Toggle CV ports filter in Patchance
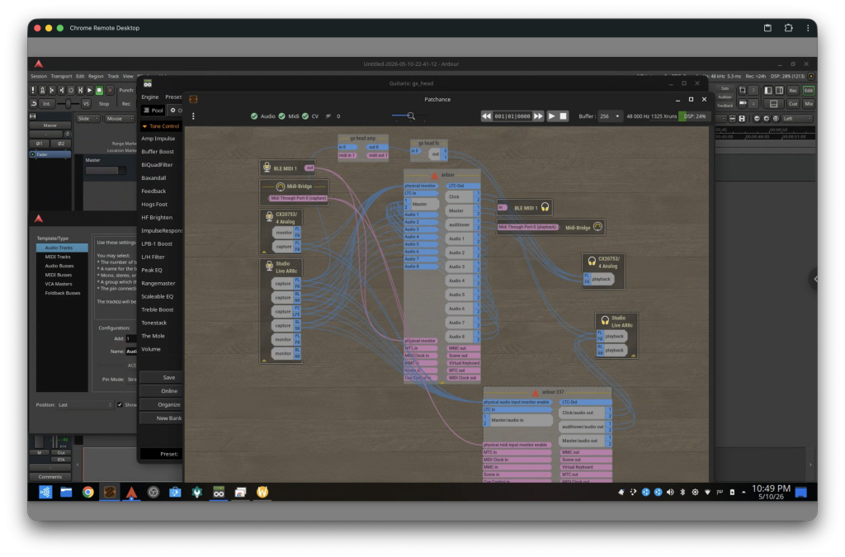 [x=310, y=116]
